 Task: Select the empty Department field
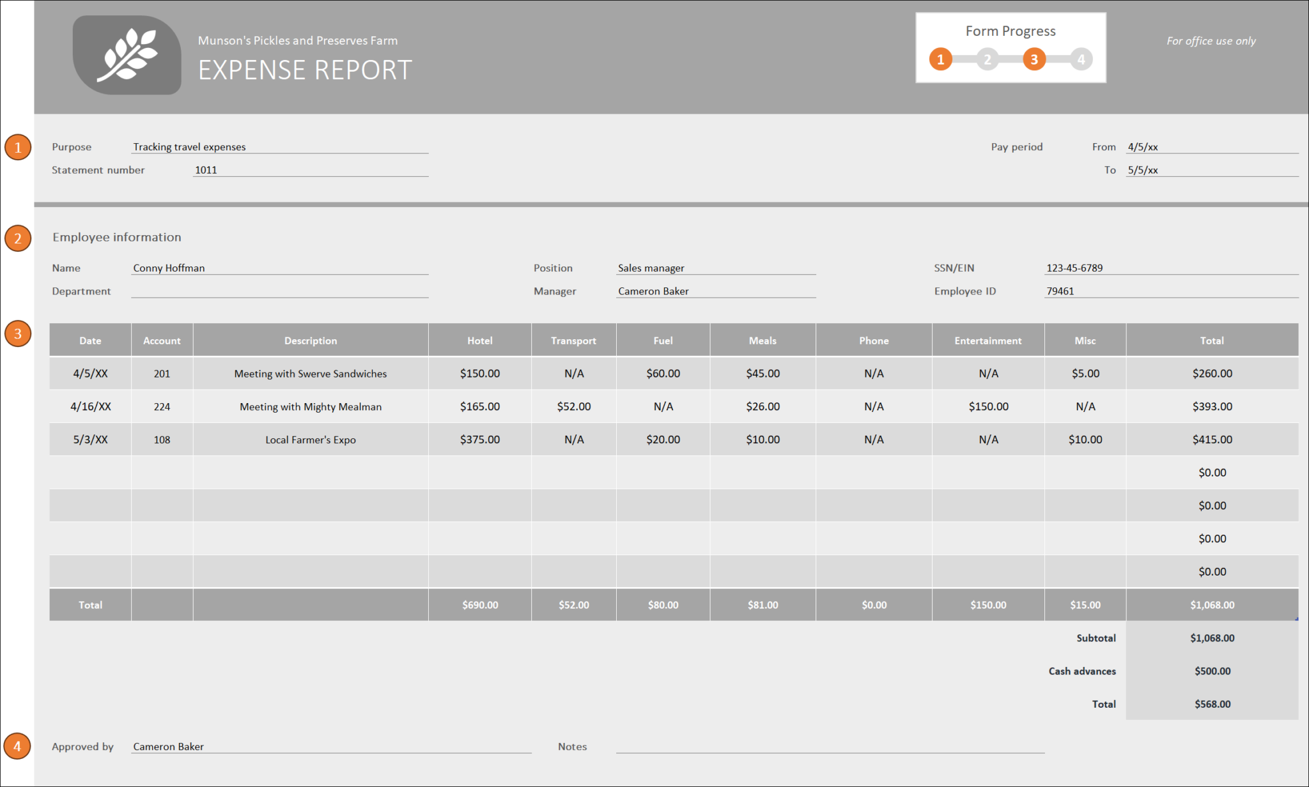279,291
